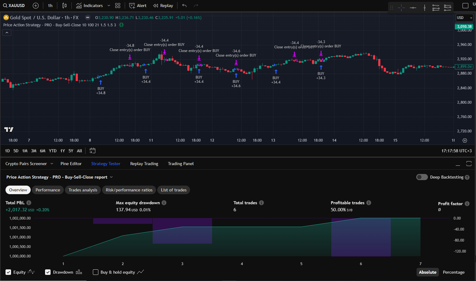Create an Alert using the clock icon
The height and width of the screenshot is (281, 476).
tap(131, 5)
